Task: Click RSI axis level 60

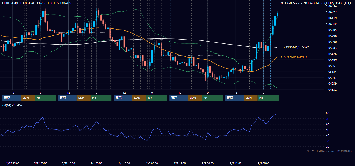Action: tap(328, 124)
